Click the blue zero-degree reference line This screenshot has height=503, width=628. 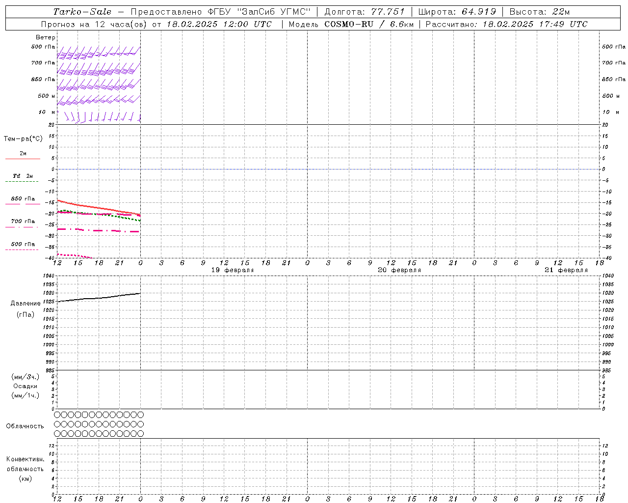(x=328, y=169)
